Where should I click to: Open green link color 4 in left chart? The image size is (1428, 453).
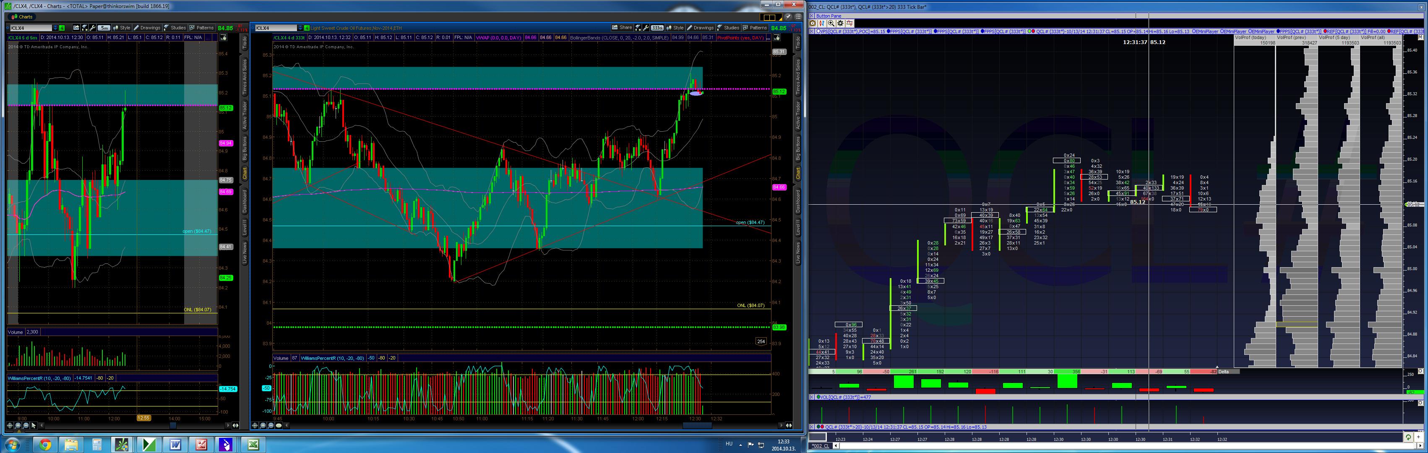click(x=62, y=28)
